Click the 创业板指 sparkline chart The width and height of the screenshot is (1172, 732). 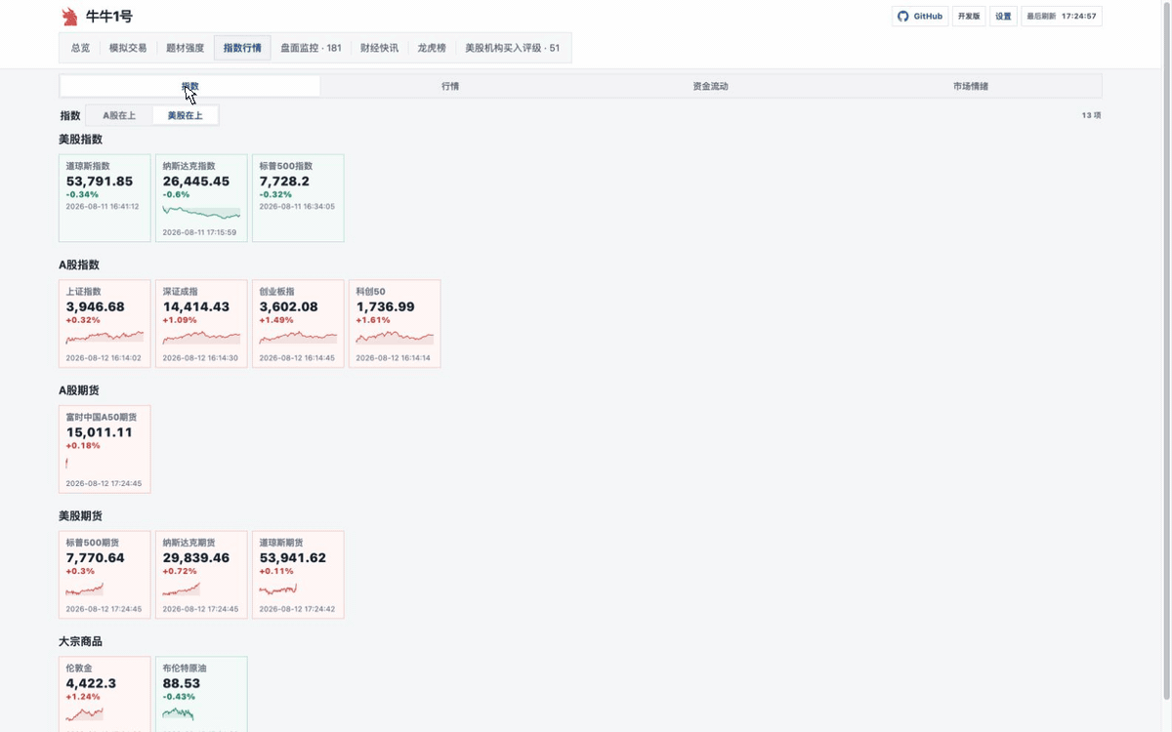click(298, 338)
